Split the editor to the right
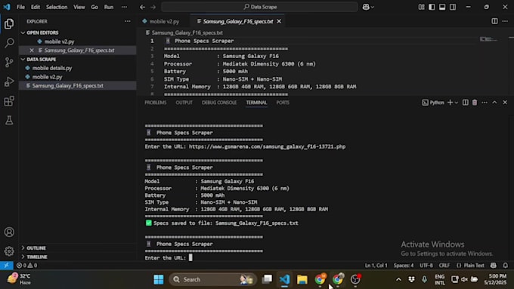Screen dimensions: 514x289 coord(494,21)
